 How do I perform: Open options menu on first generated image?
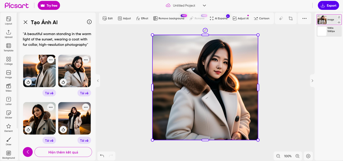pos(51,60)
